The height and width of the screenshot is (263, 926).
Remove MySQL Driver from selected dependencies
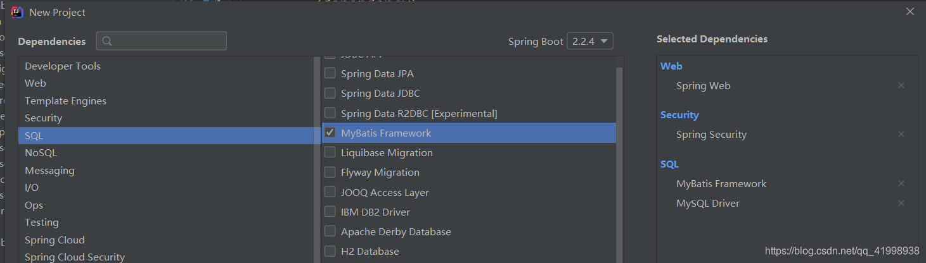[901, 203]
